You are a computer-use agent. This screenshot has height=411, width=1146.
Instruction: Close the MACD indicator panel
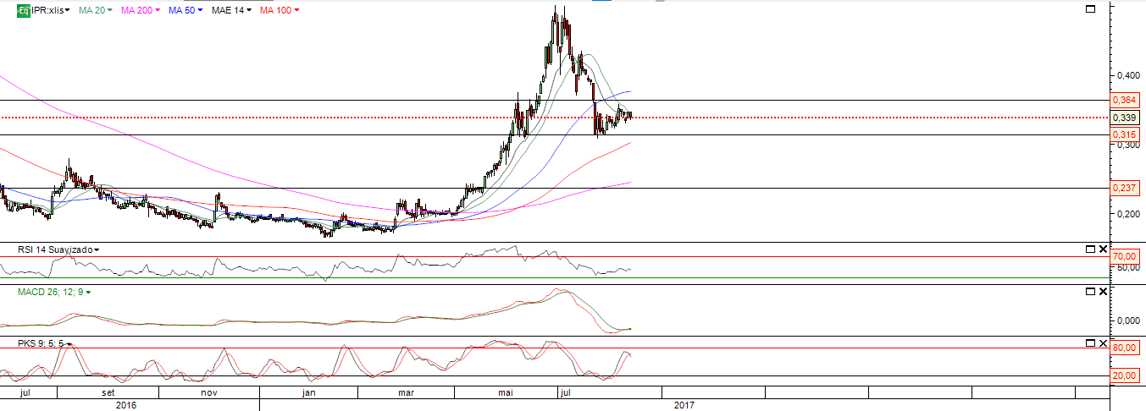(1103, 292)
